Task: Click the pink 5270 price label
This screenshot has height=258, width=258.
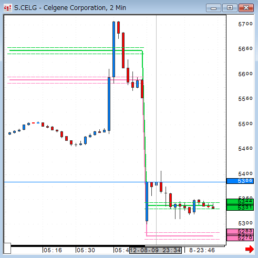Action: [x=240, y=238]
